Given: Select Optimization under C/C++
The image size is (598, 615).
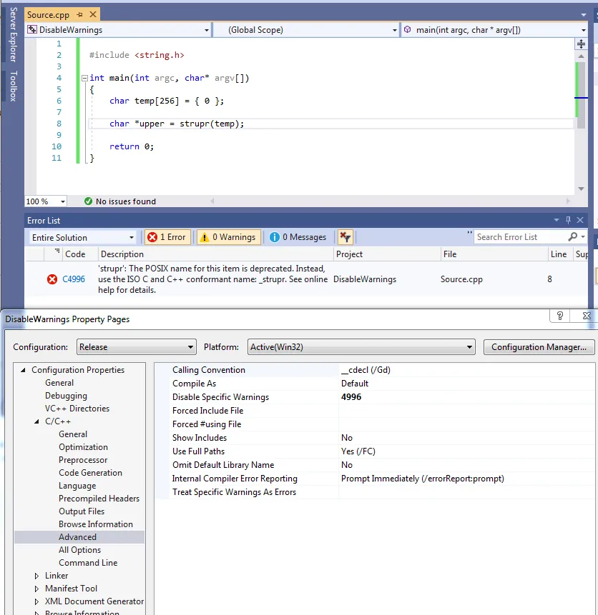Looking at the screenshot, I should point(83,447).
